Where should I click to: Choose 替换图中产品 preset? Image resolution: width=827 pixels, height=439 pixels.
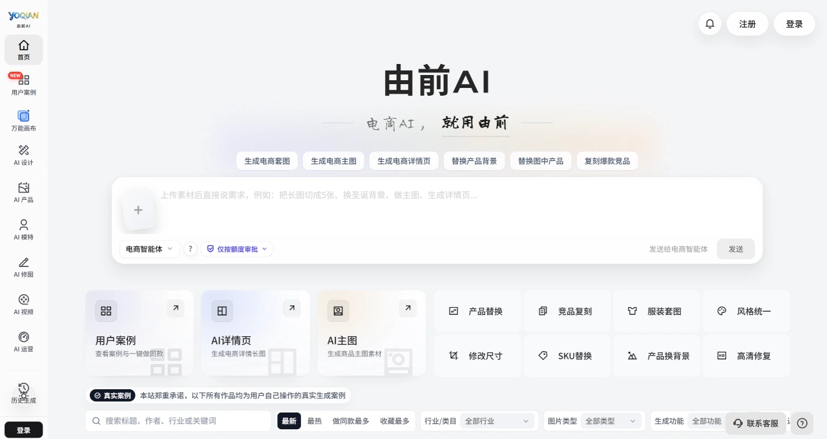point(540,161)
